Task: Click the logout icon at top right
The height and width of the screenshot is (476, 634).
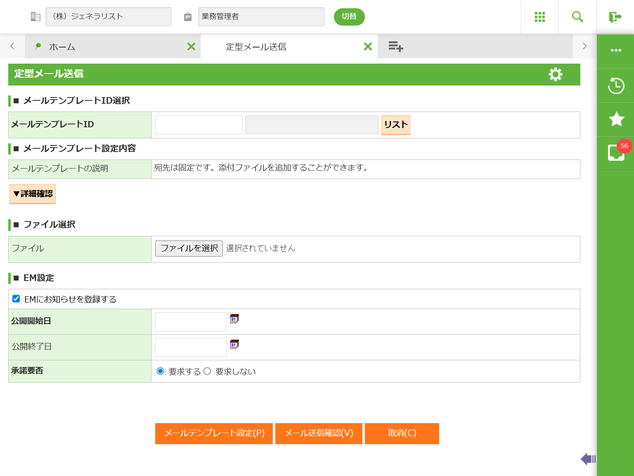Action: pos(615,17)
